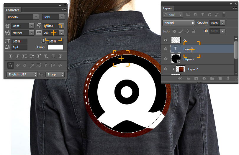Create new fill or adjustment layer
The height and width of the screenshot is (155, 239).
point(204,79)
